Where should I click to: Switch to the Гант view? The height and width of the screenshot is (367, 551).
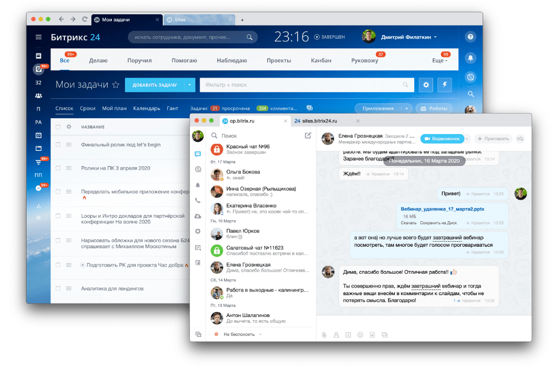point(172,108)
